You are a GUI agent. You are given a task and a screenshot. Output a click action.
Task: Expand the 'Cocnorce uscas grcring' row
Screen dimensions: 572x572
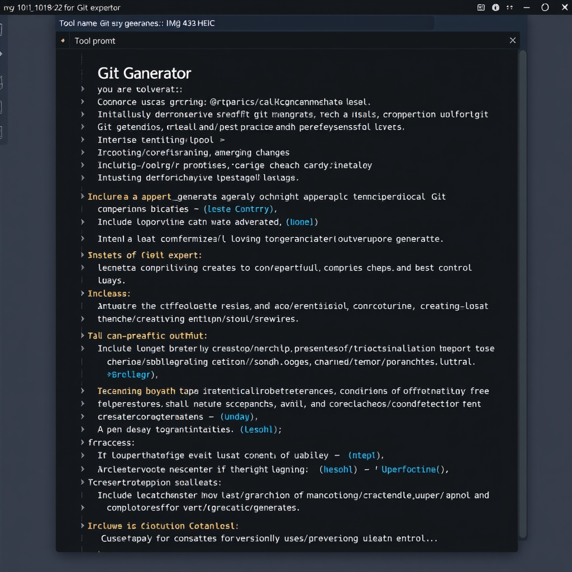pyautogui.click(x=83, y=102)
